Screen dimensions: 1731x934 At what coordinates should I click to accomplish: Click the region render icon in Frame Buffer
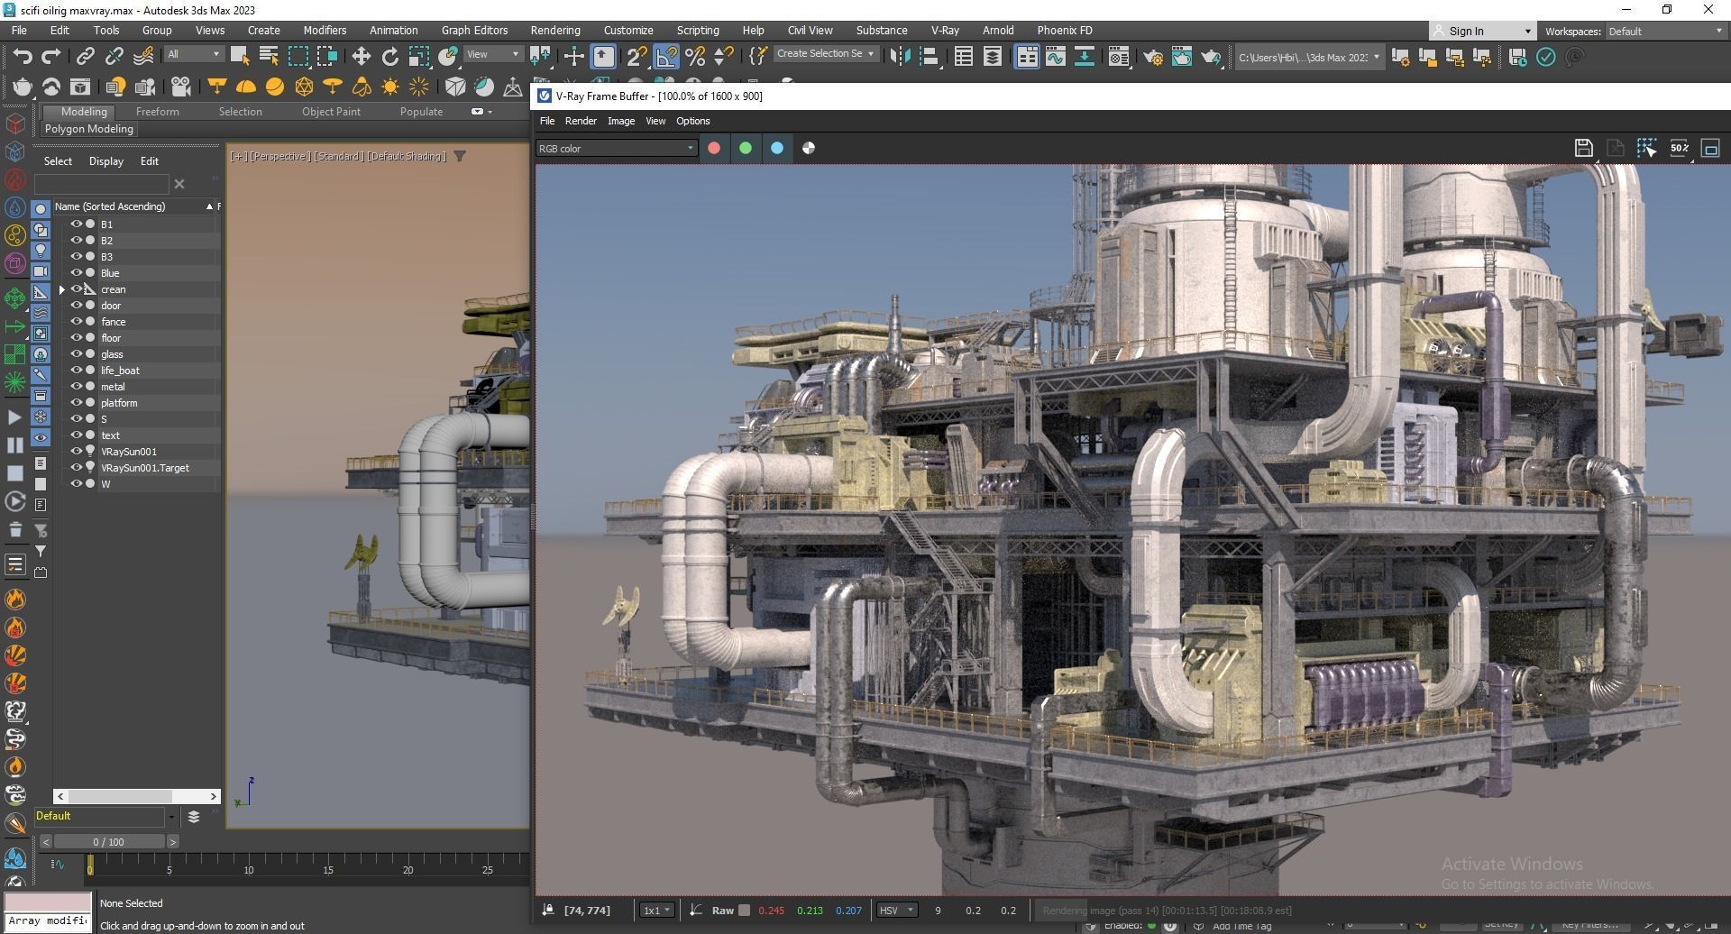coord(1646,148)
